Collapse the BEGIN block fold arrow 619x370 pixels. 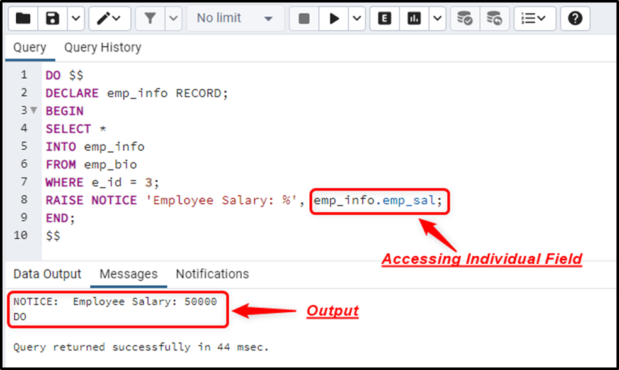(34, 110)
